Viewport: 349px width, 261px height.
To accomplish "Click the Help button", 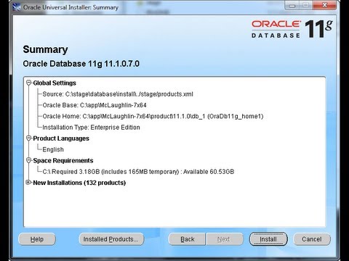I will point(37,239).
